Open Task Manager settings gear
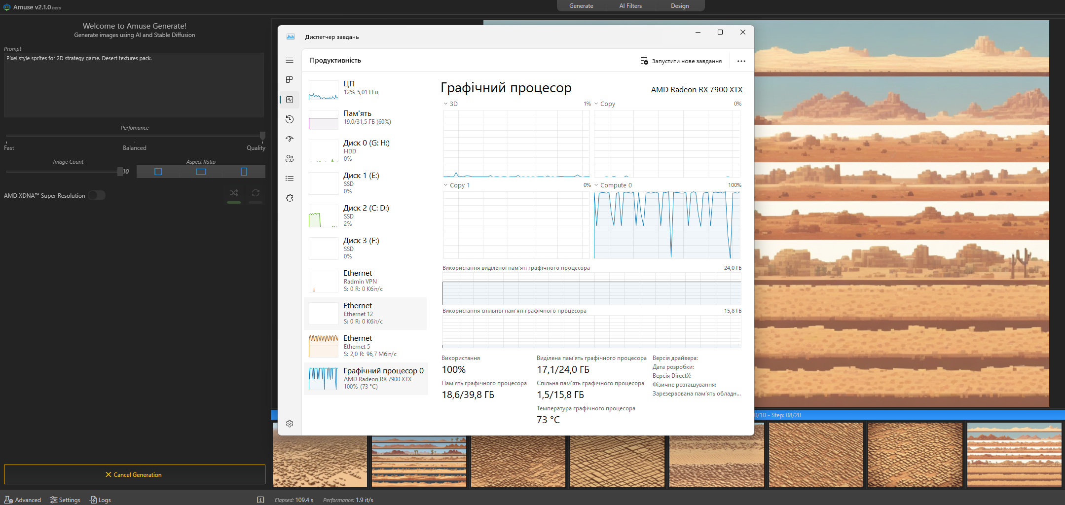This screenshot has width=1065, height=505. tap(290, 423)
